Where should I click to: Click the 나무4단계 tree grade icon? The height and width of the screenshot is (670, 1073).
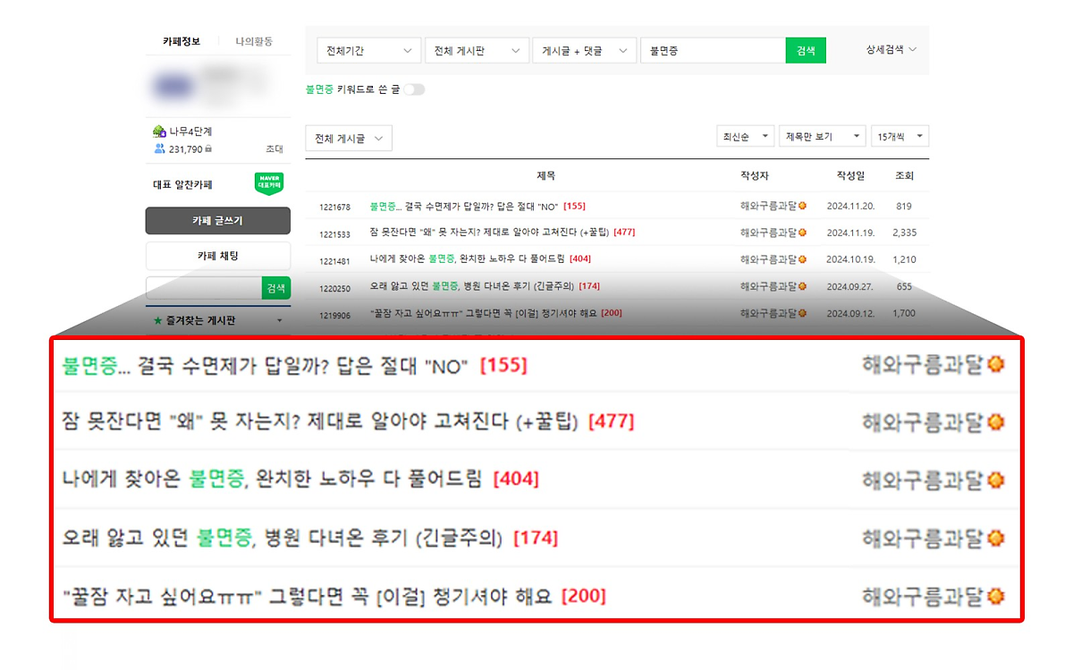click(160, 131)
